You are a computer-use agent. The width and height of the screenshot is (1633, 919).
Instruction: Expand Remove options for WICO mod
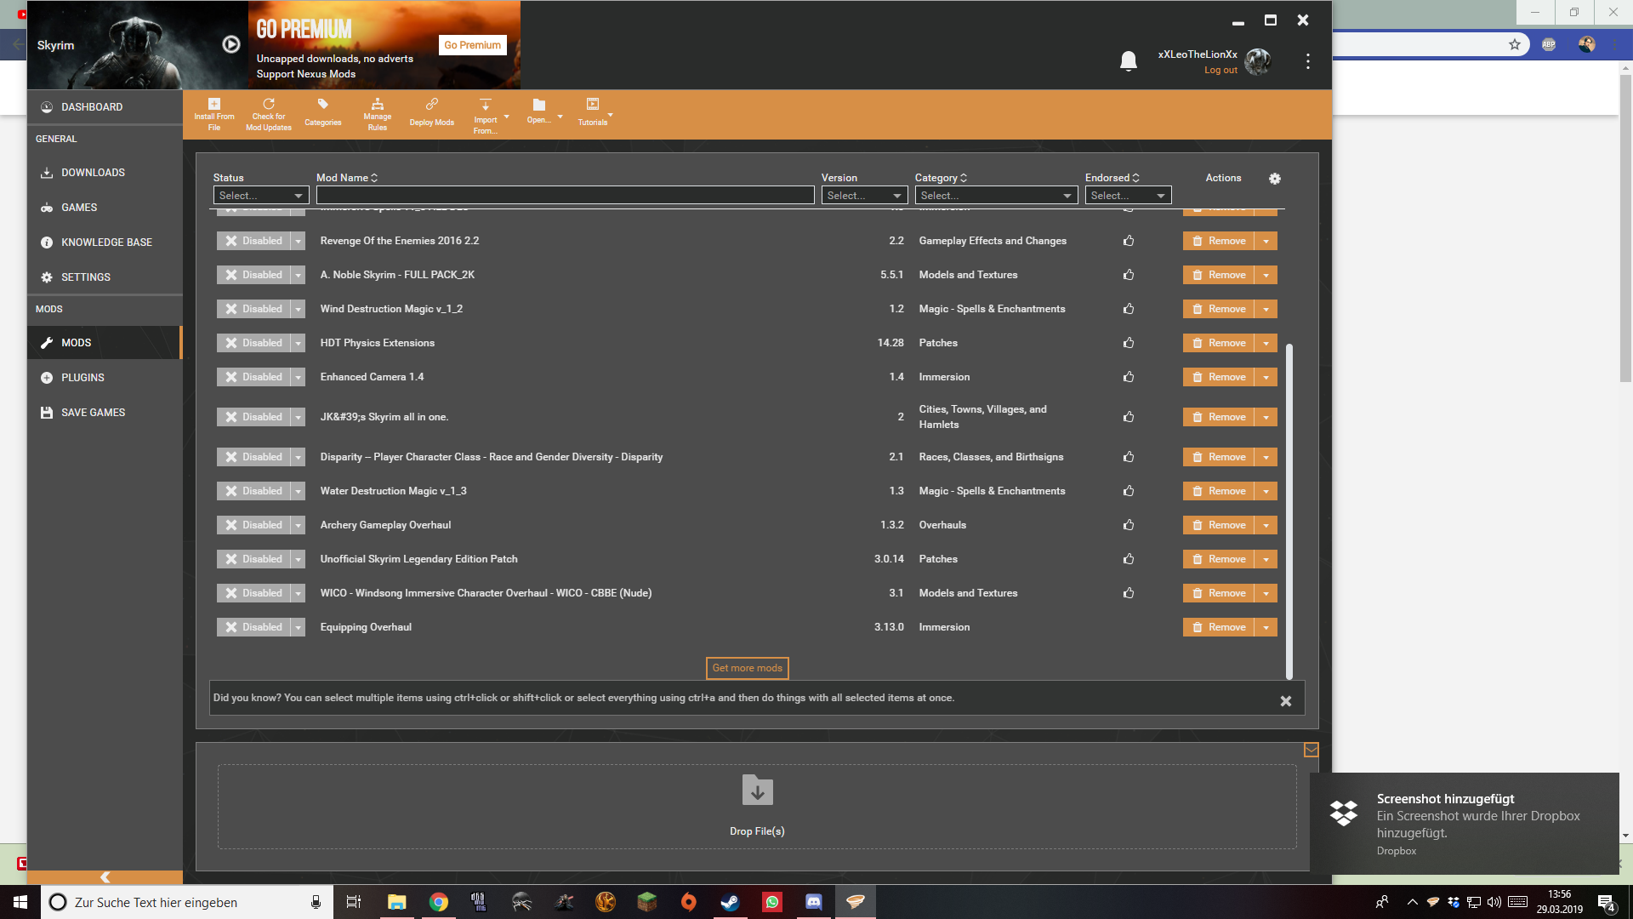1266,593
